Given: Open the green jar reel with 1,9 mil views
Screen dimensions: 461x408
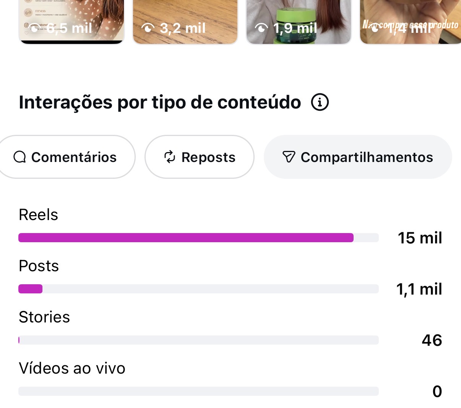Looking at the screenshot, I should 299,22.
